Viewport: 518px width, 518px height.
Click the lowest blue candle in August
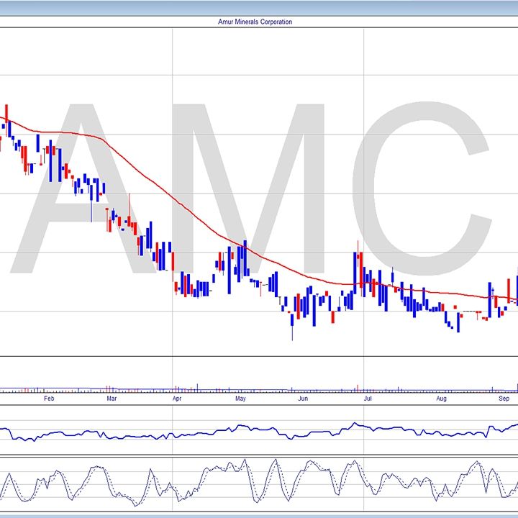pyautogui.click(x=458, y=322)
